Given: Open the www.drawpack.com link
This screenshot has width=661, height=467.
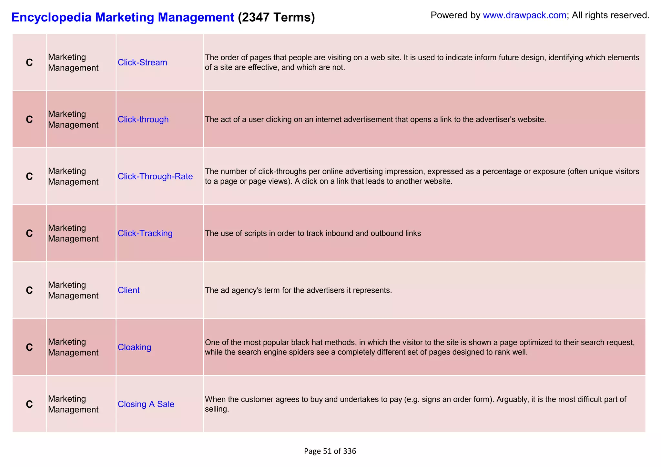Looking at the screenshot, I should [x=524, y=15].
